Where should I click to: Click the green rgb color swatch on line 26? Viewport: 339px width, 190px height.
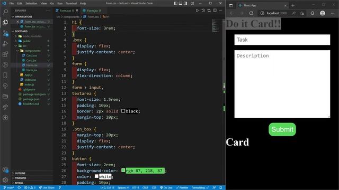pyautogui.click(x=123, y=170)
